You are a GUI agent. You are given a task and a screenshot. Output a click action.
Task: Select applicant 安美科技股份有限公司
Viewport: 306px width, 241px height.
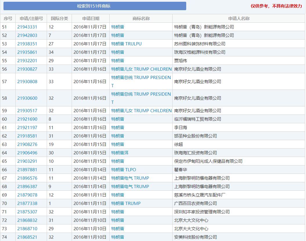click(195, 237)
